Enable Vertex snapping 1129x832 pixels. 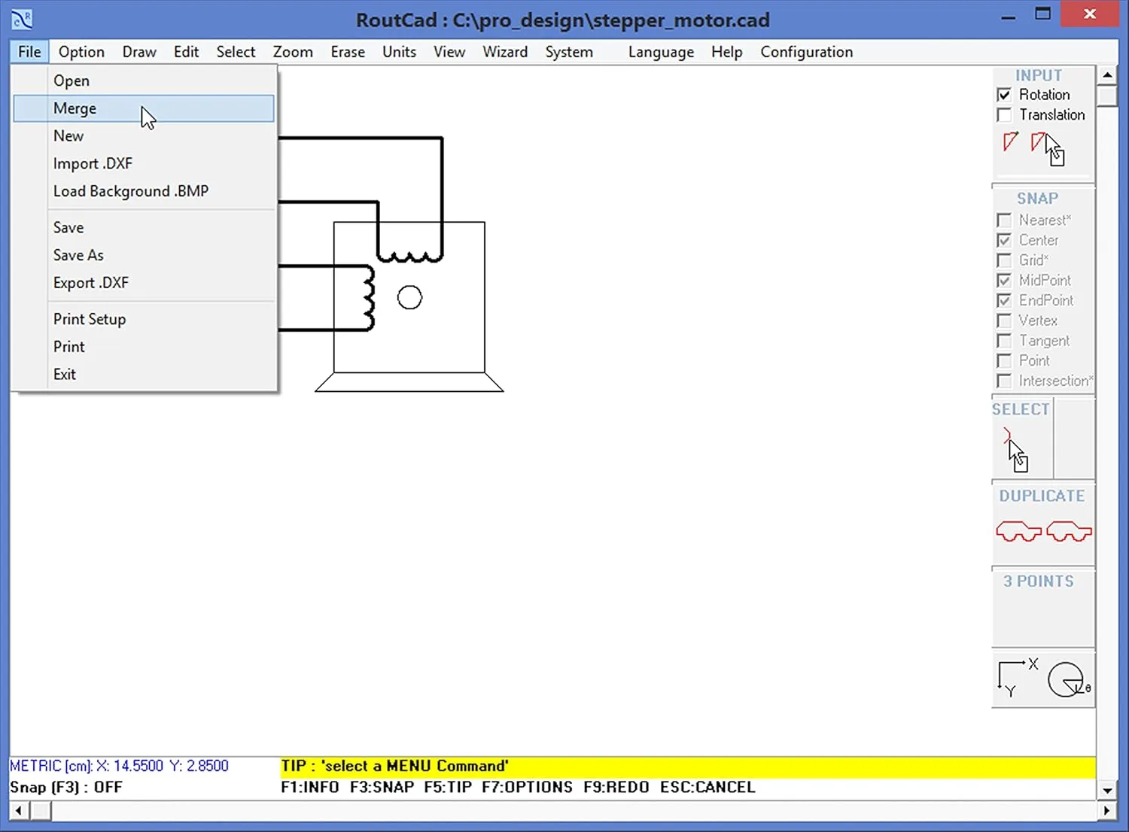1004,320
